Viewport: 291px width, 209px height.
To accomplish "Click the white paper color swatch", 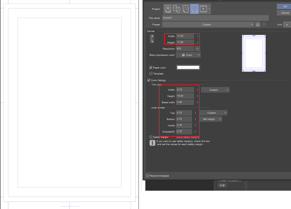I will [188, 67].
